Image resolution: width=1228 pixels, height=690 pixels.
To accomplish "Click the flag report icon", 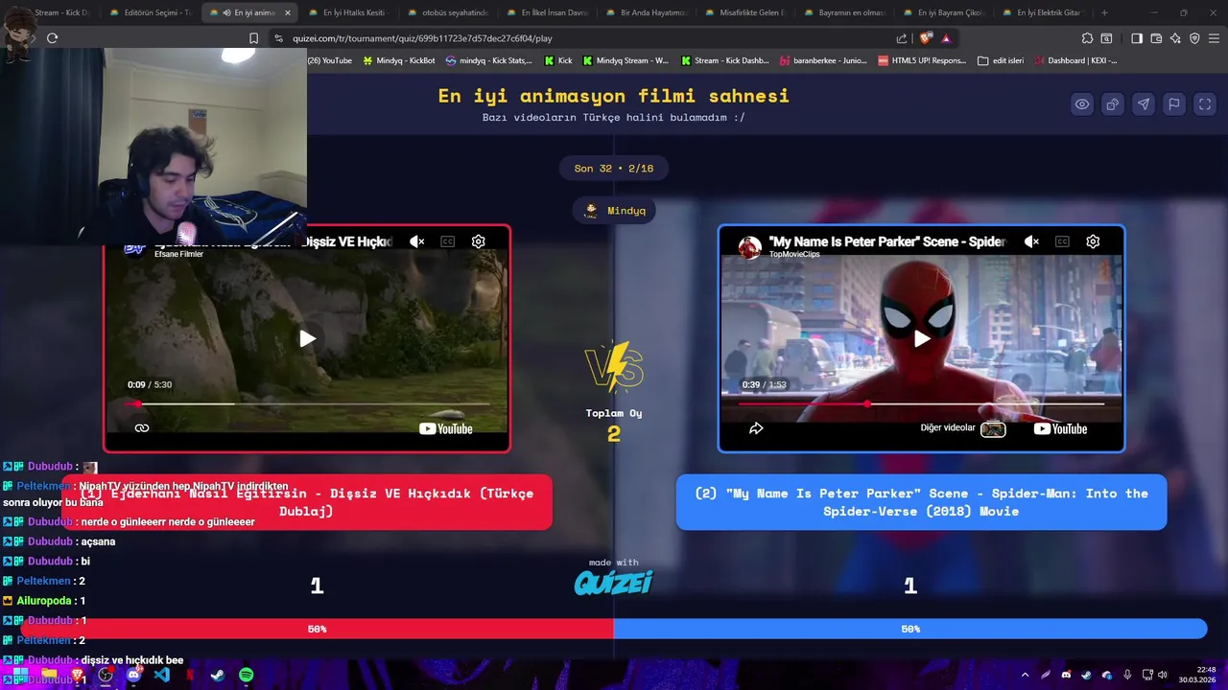I will click(x=1174, y=104).
